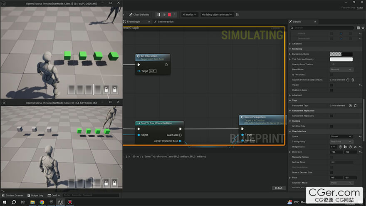Viewport: 366px width, 206px height.
Task: Select the EventGraph tab
Action: [x=134, y=22]
